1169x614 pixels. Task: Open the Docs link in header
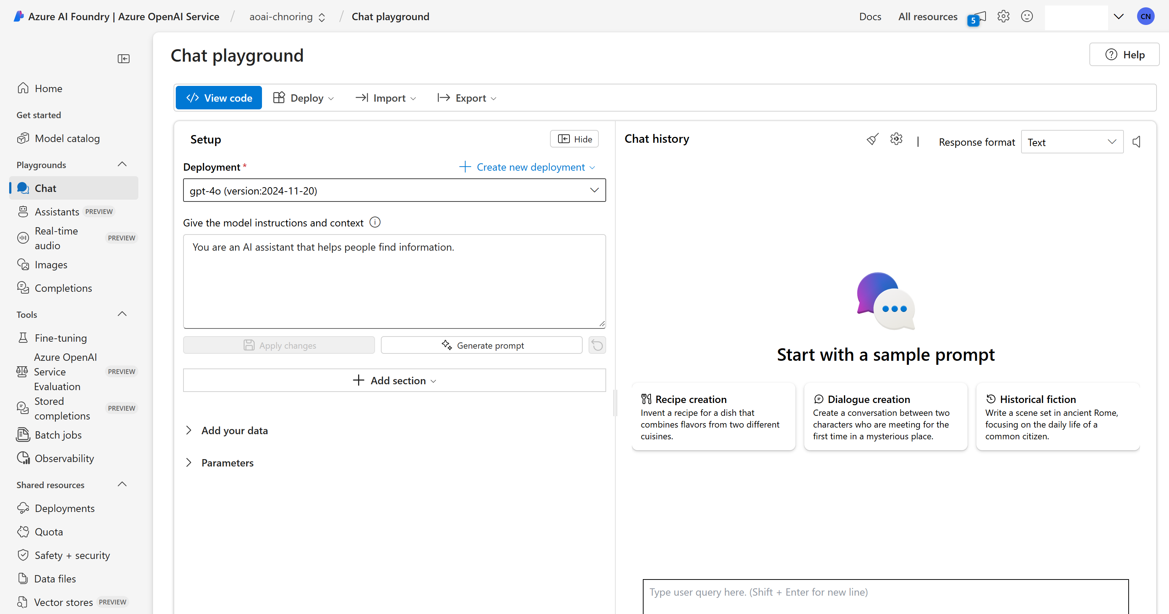[x=870, y=17]
